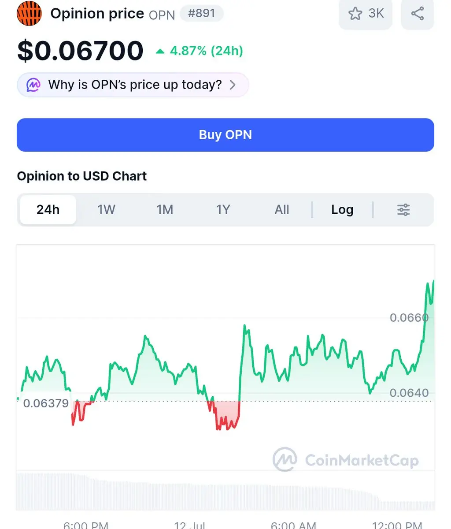Click the Buy OPN button
Viewport: 451px width, 529px height.
(225, 135)
